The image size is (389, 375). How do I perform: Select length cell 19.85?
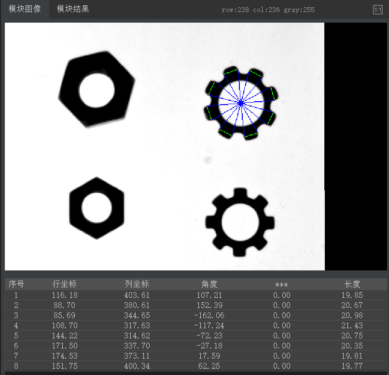(x=352, y=295)
